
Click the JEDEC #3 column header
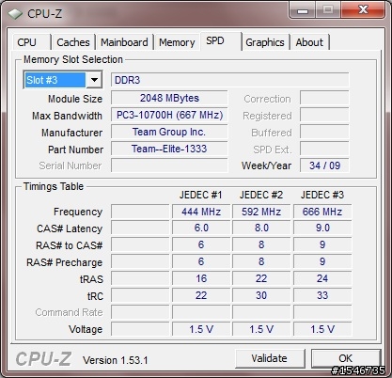point(322,195)
